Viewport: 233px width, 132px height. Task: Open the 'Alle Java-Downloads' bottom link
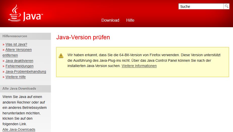pyautogui.click(x=19, y=130)
